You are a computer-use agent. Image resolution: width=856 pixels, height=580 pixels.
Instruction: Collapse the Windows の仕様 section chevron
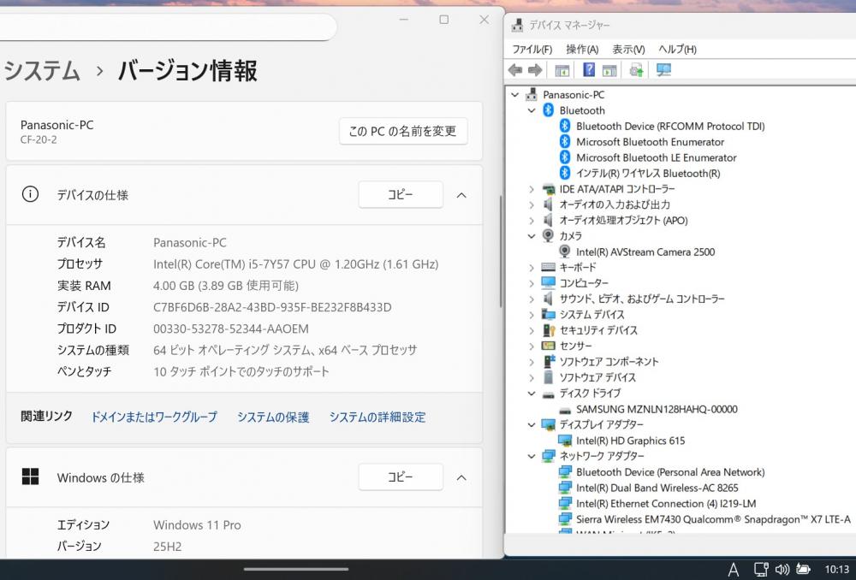(x=461, y=477)
